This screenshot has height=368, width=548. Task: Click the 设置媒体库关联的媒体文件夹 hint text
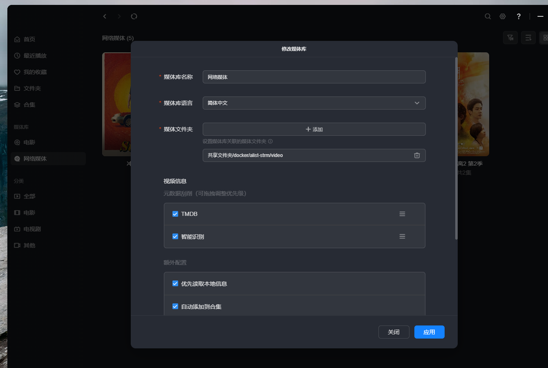(235, 141)
